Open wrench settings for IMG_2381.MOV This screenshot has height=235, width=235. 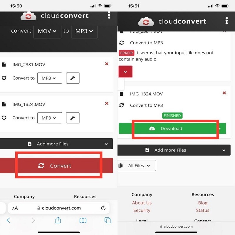pos(73,78)
